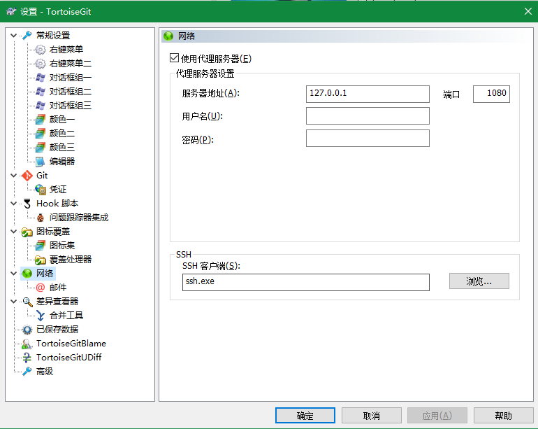
Task: Click the 应用(A) button
Action: point(437,416)
